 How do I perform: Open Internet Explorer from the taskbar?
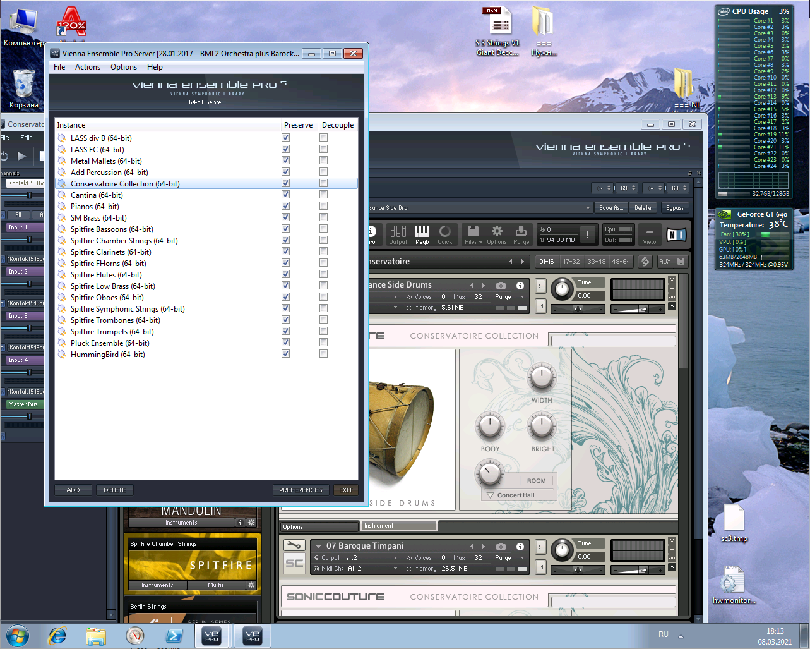[57, 635]
